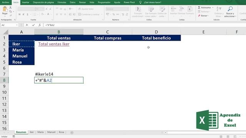Screen dimensions: 246x138
Task: Click the ¿Qué desea hacer? search field
Action: (153, 2)
